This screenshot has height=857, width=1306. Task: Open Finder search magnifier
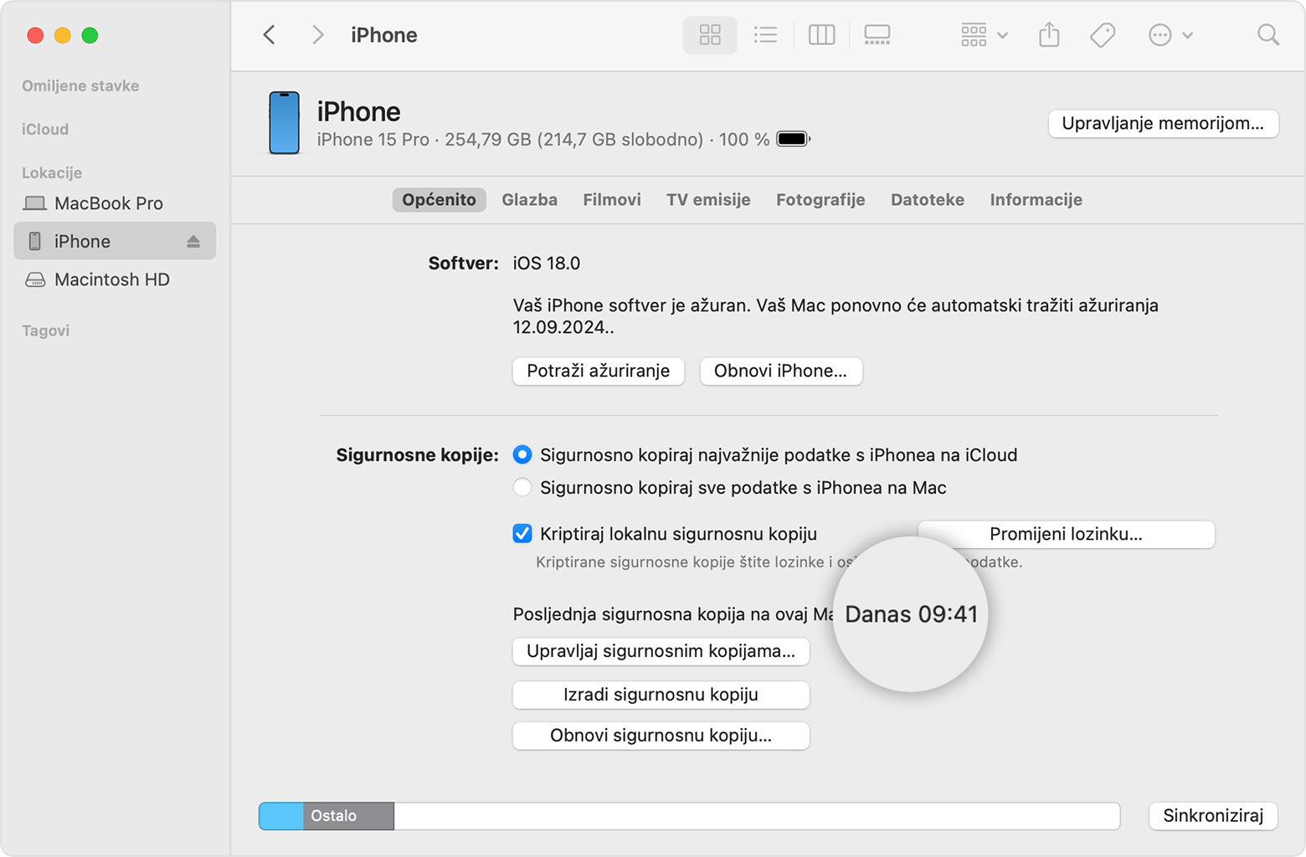[x=1268, y=34]
